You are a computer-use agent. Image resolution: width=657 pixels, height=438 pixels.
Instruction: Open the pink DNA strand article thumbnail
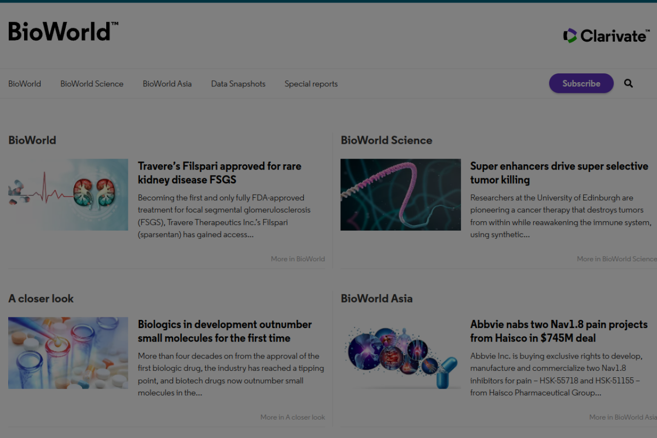(401, 195)
